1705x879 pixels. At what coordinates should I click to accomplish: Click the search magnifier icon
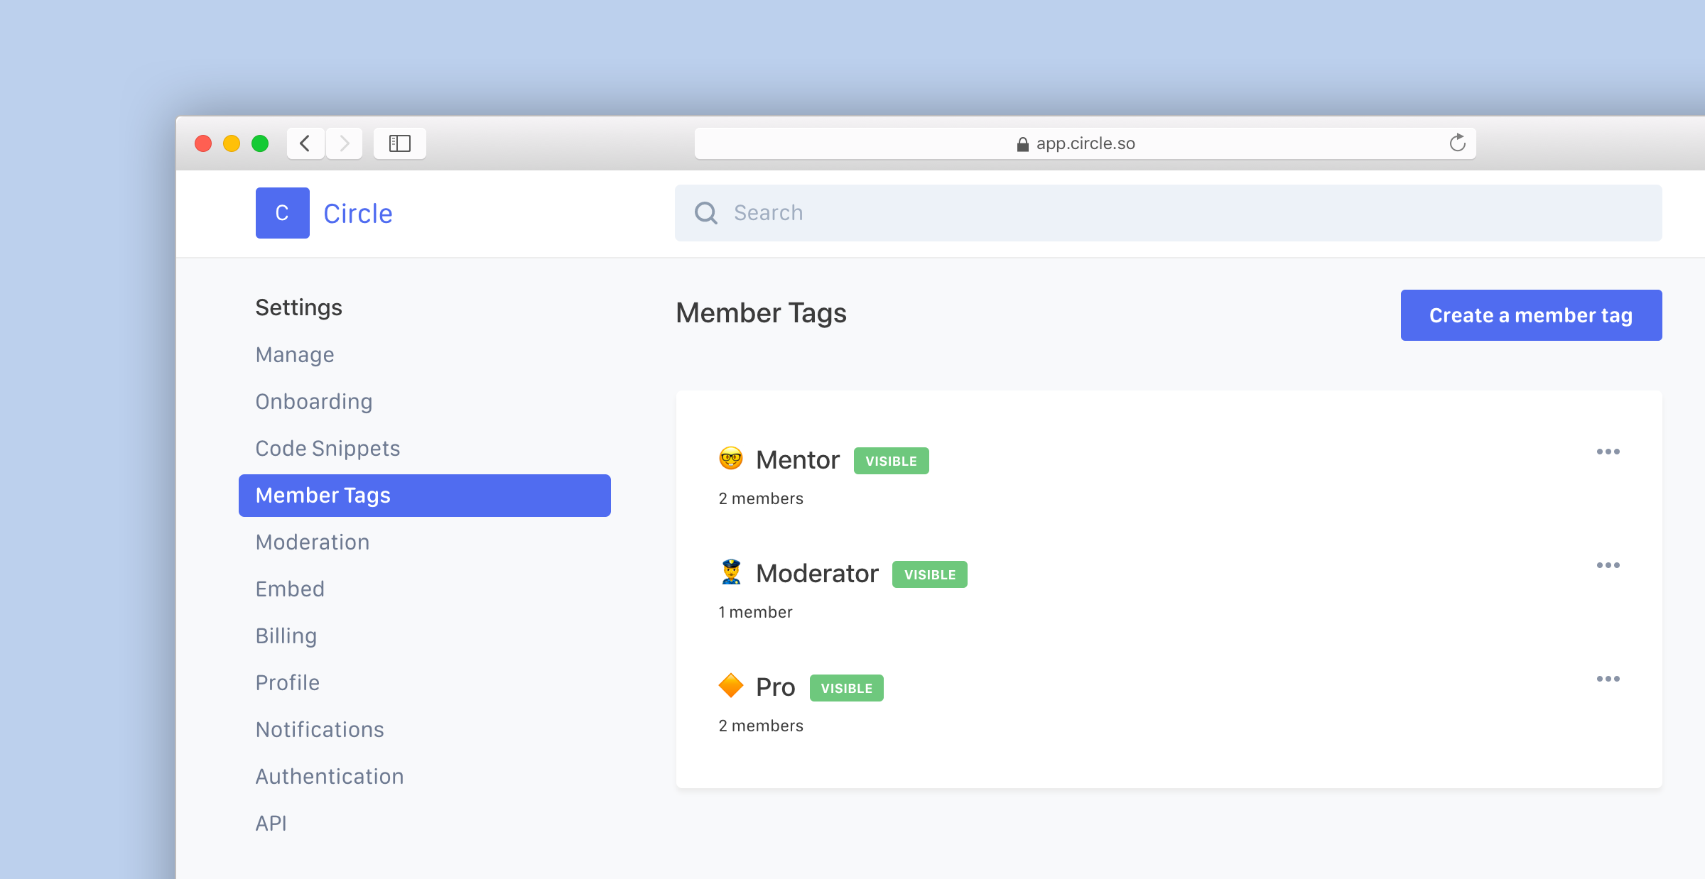[x=705, y=213]
